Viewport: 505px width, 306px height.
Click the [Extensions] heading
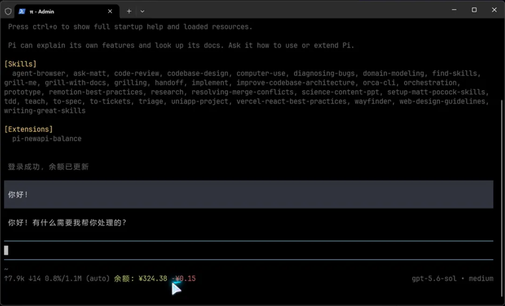[29, 129]
